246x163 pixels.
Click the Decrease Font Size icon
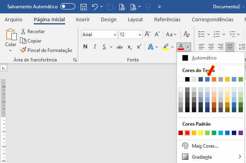(157, 34)
